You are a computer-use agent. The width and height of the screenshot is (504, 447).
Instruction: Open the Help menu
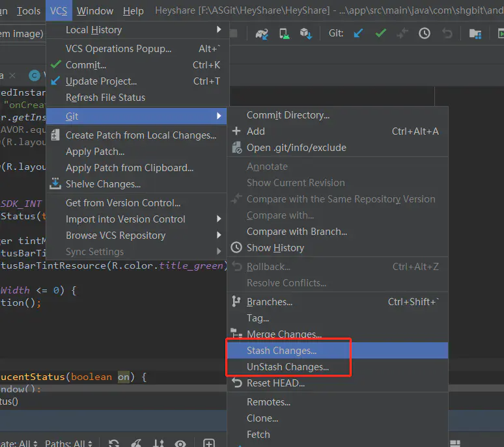click(x=133, y=11)
